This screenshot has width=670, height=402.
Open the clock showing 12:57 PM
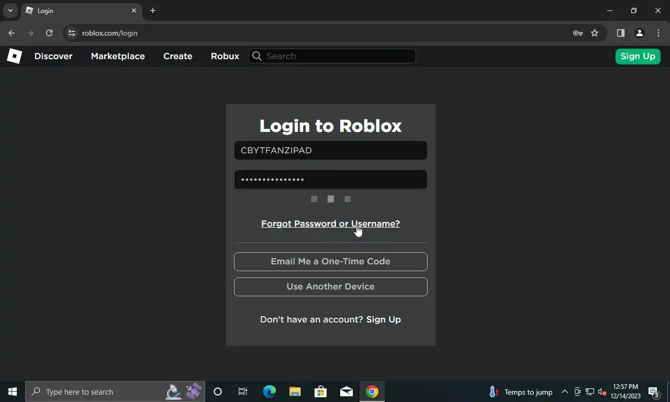click(x=626, y=392)
